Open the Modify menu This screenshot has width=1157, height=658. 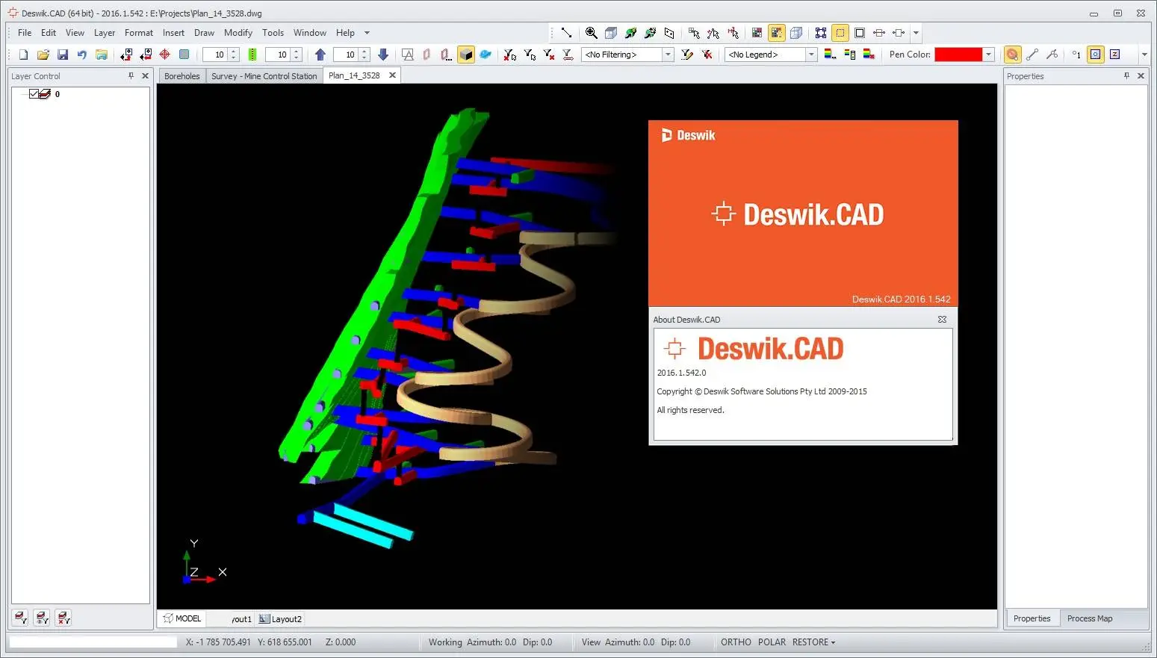tap(238, 33)
